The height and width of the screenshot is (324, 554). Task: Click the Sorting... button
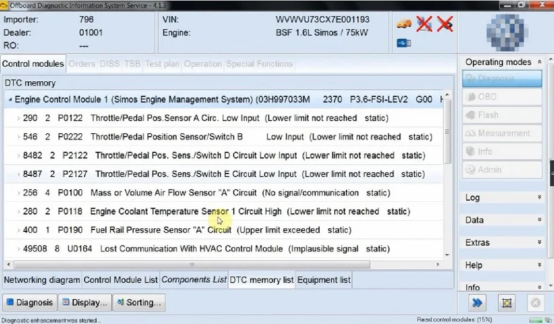[x=139, y=303]
